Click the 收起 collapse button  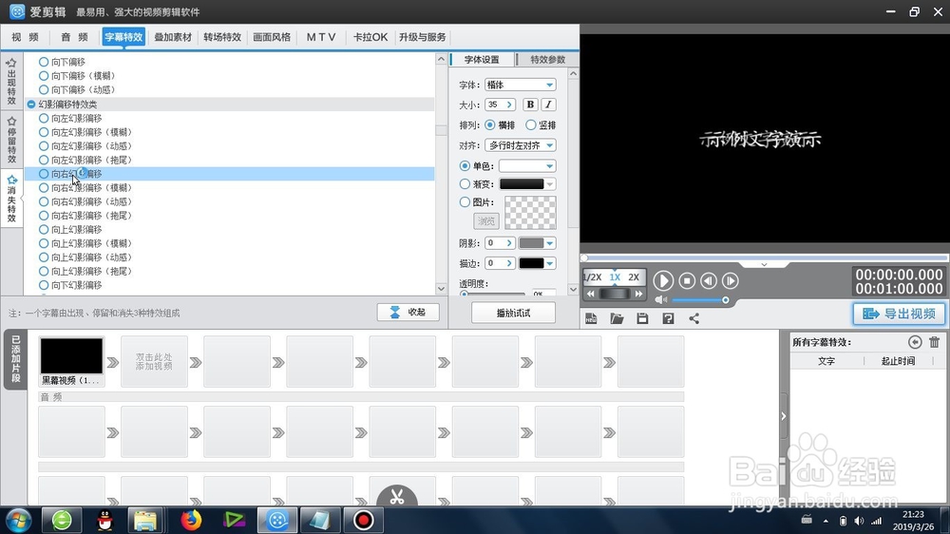point(408,313)
